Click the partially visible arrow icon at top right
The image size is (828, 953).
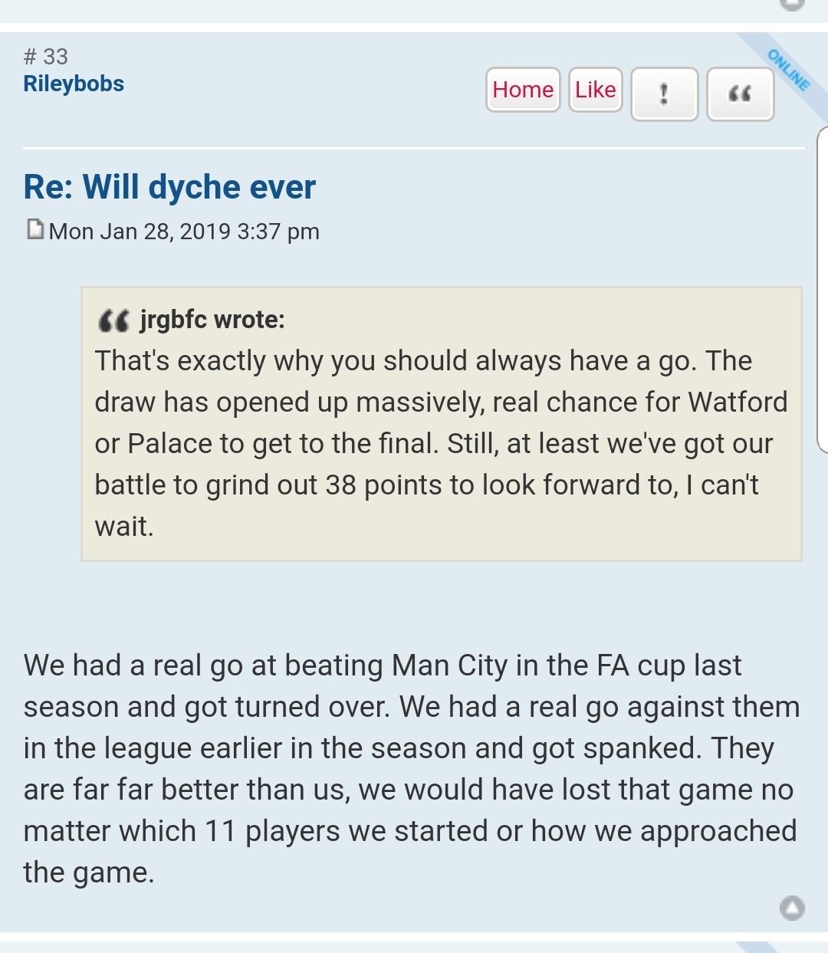click(x=792, y=4)
